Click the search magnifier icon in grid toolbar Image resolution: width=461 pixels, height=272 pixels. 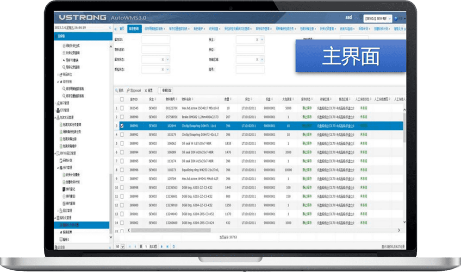(x=116, y=90)
